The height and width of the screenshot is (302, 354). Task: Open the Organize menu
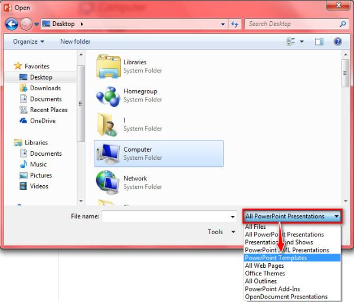coord(28,41)
